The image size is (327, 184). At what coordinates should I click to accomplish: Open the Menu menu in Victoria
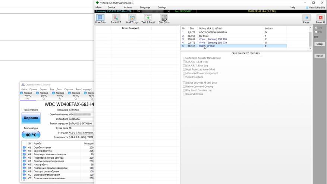98,7
